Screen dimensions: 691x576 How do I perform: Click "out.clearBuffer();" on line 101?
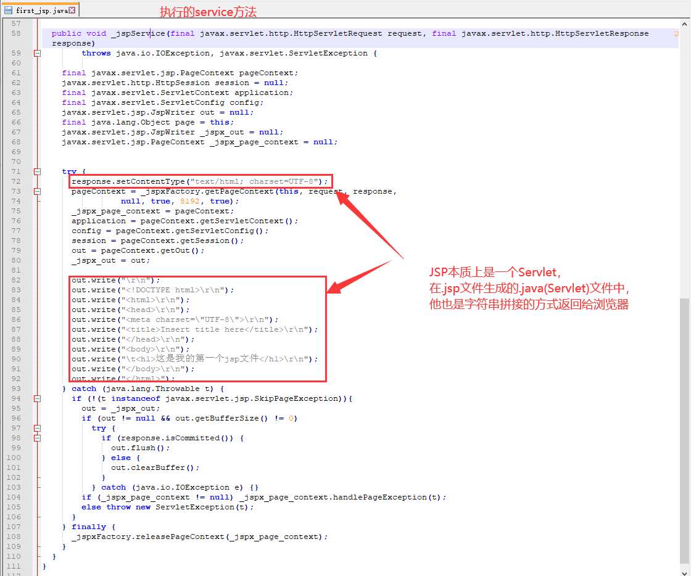click(x=155, y=467)
